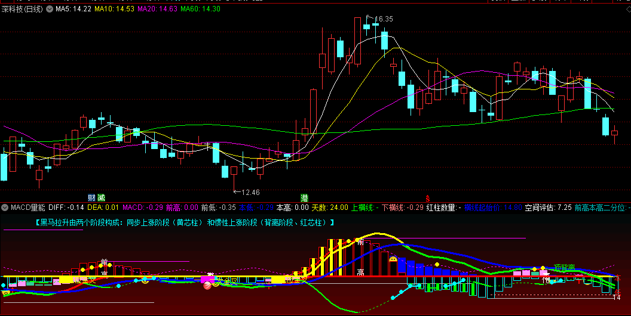The width and height of the screenshot is (631, 316).
Task: Select the MA20: 14.63 legend label
Action: point(157,9)
